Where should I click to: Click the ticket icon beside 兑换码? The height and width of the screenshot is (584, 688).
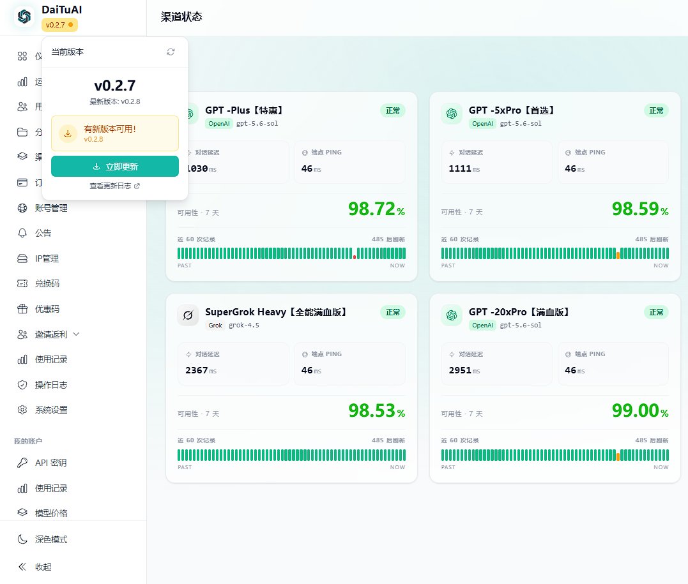click(x=22, y=283)
